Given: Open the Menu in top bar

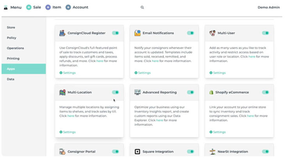Looking at the screenshot, I should click(12, 7).
